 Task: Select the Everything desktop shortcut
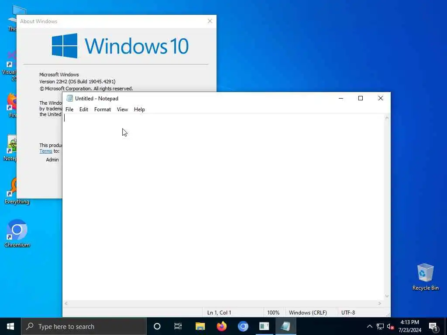(x=17, y=190)
